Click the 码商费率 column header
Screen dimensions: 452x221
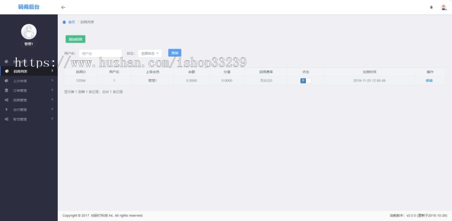point(266,72)
